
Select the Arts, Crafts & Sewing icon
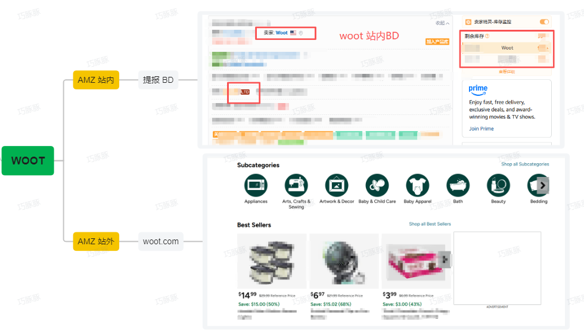(x=296, y=185)
